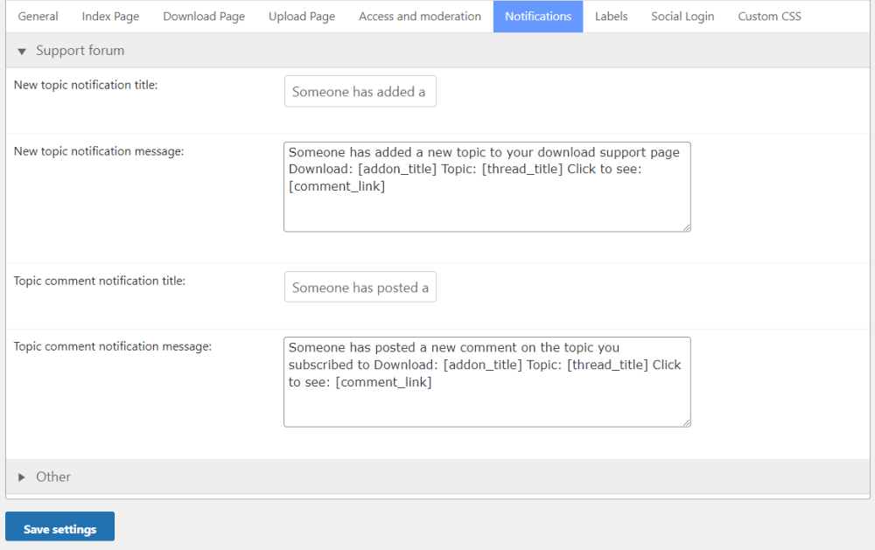
Task: Switch to the Labels tab
Action: [x=612, y=17]
